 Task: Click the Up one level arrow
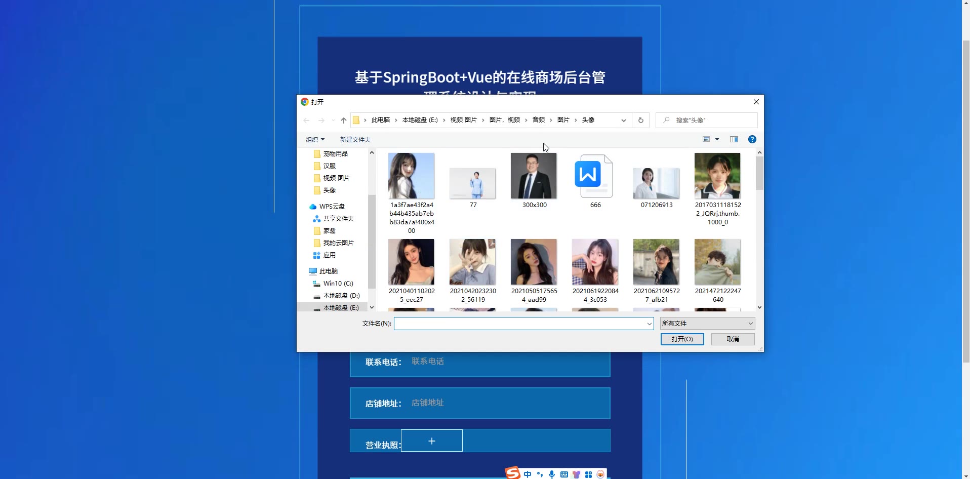344,121
